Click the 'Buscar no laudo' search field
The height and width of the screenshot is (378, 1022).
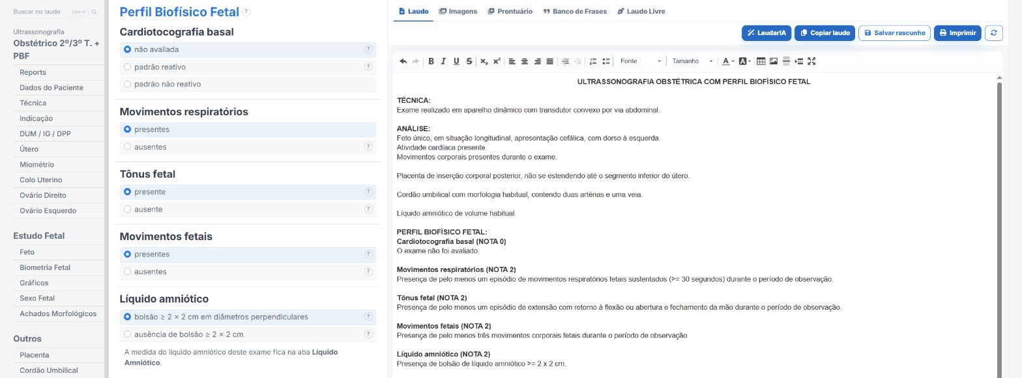point(56,12)
